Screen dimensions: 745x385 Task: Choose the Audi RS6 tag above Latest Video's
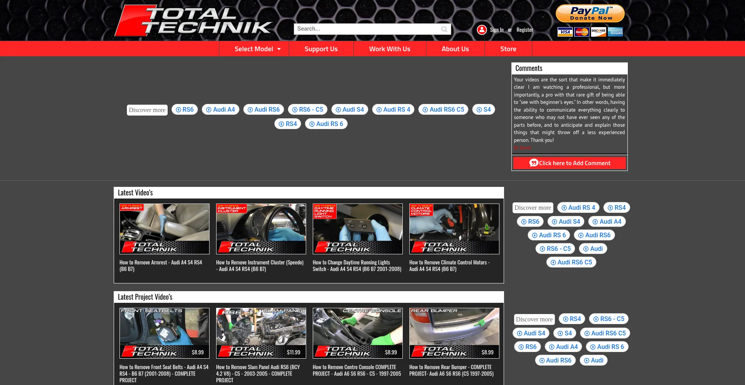(x=263, y=110)
